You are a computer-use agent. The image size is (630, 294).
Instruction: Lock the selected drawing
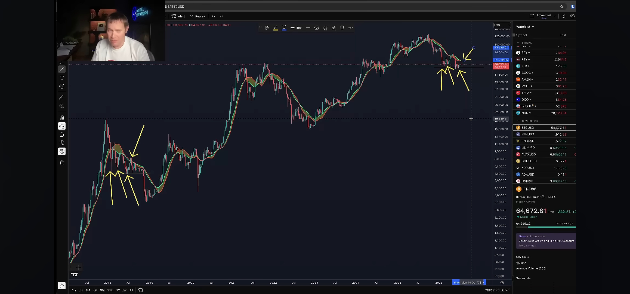[333, 28]
